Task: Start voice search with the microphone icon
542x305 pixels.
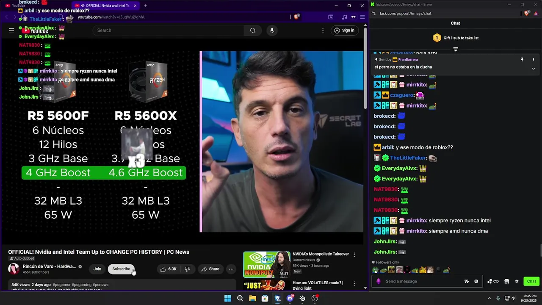Action: pos(272,30)
